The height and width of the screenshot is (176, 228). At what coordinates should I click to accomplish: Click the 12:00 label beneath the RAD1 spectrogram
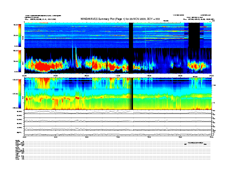[118, 76]
